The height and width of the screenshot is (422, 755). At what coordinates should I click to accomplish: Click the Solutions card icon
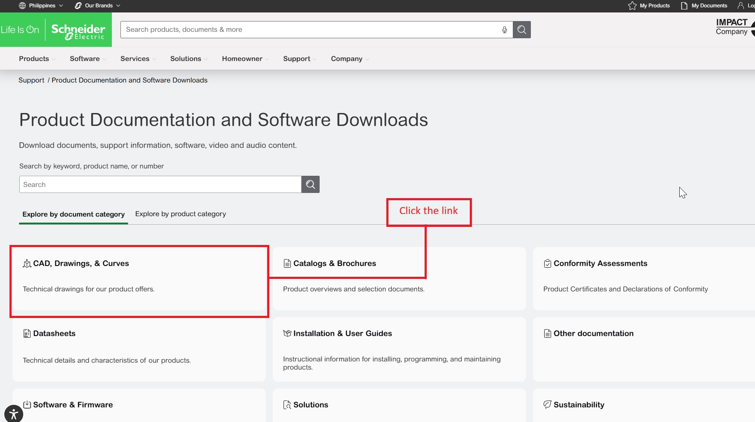click(287, 405)
